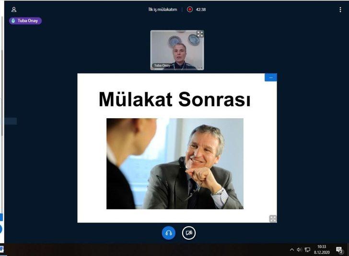Open the network status tray icon
The width and height of the screenshot is (349, 256).
pyautogui.click(x=307, y=250)
